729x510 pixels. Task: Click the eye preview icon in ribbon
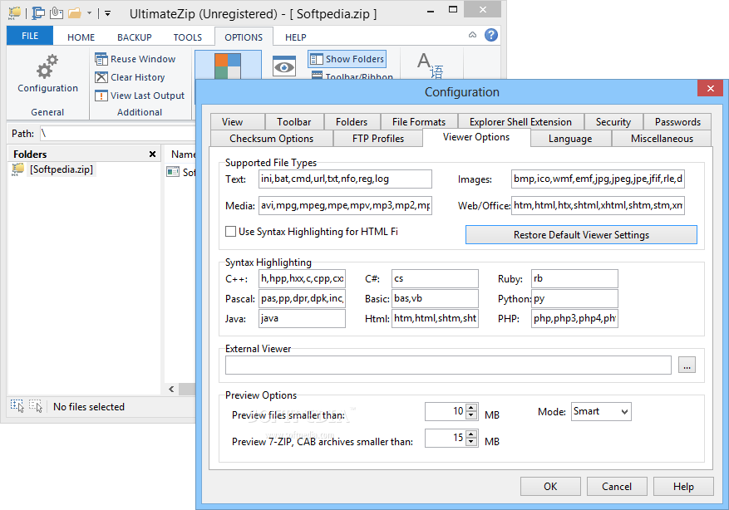(x=284, y=67)
